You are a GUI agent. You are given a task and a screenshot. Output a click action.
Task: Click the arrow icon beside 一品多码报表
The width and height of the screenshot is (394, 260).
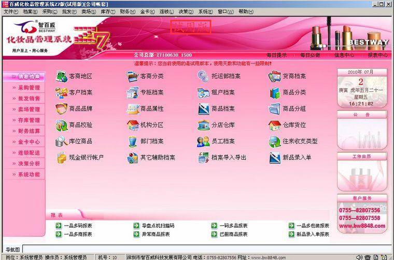pos(58,226)
